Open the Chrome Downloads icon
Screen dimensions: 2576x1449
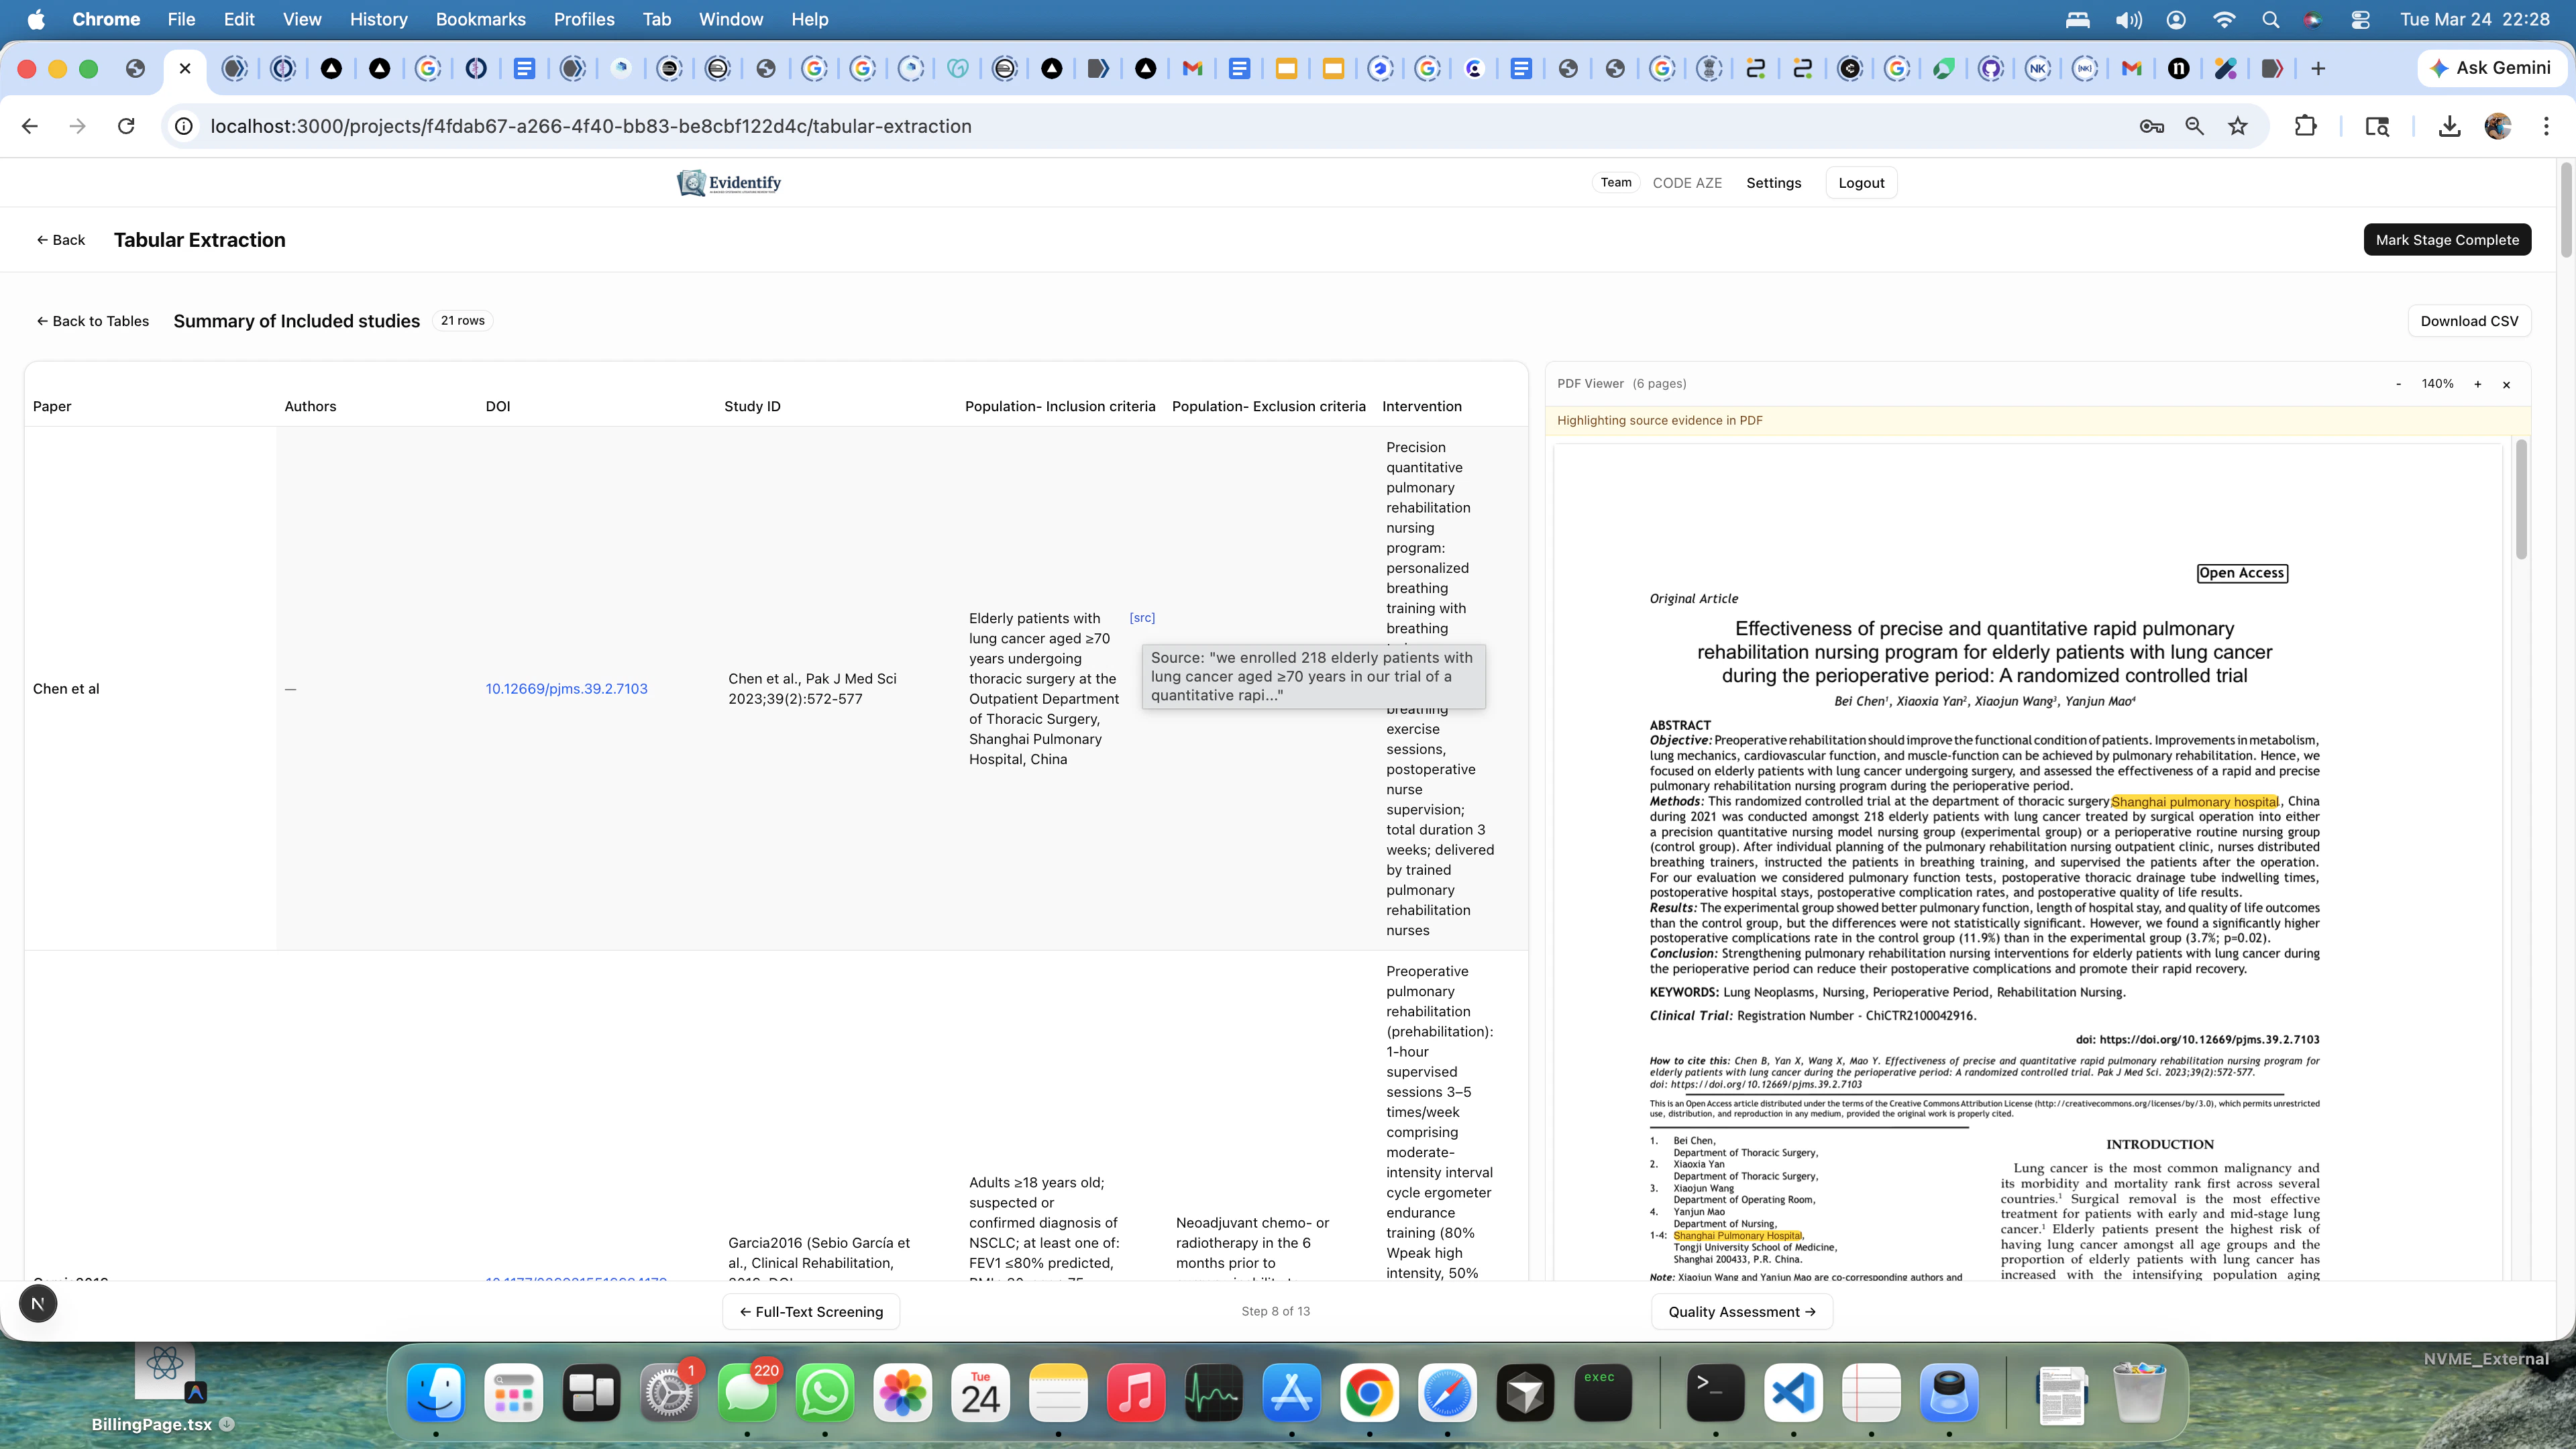(x=2449, y=126)
